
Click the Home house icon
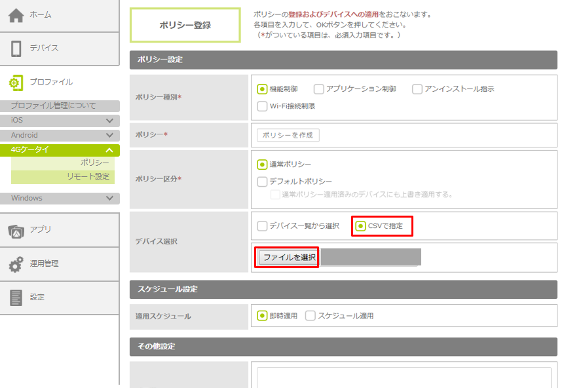click(x=16, y=15)
